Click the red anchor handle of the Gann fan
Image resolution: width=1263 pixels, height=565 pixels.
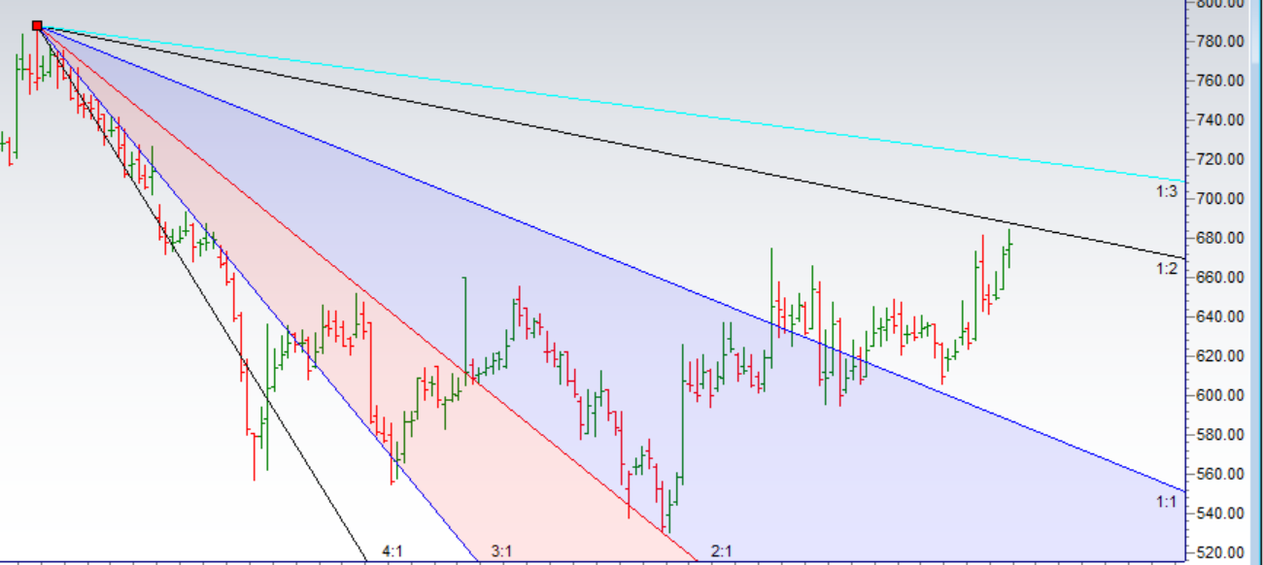[x=37, y=26]
